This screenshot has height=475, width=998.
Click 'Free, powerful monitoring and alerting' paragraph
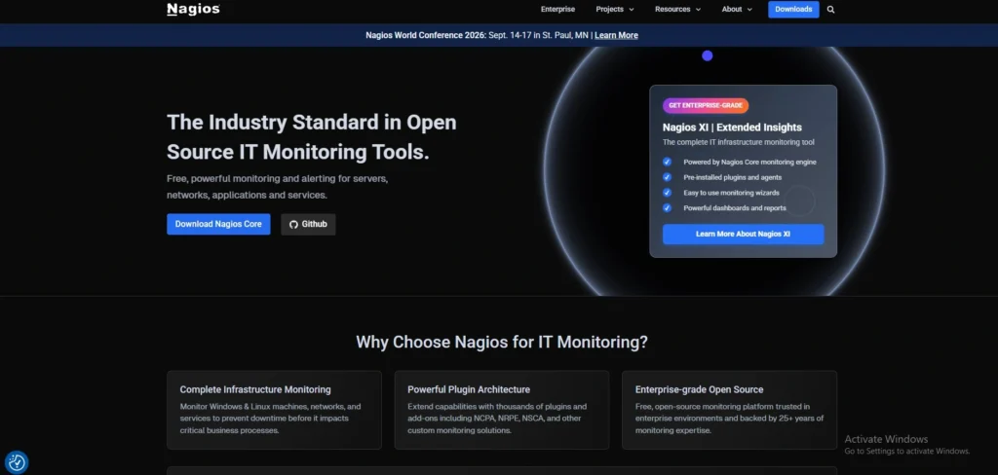pos(278,187)
